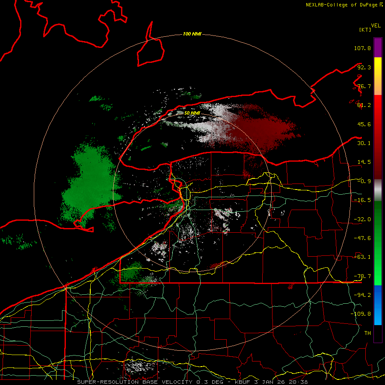Click the 45.6 velocity scale value
The width and height of the screenshot is (385, 385).
coord(364,124)
